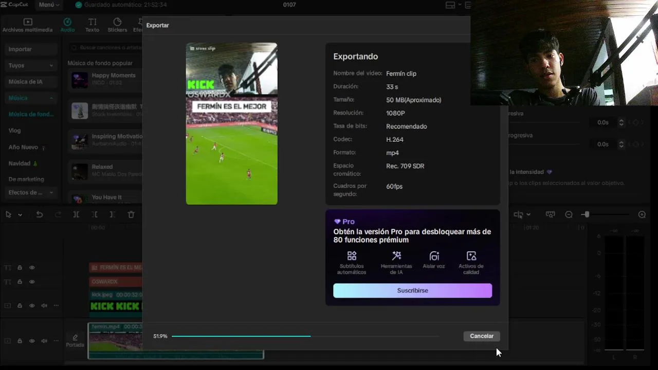Image resolution: width=658 pixels, height=370 pixels.
Task: Open more options for fermin.mp4 track
Action: point(56,341)
